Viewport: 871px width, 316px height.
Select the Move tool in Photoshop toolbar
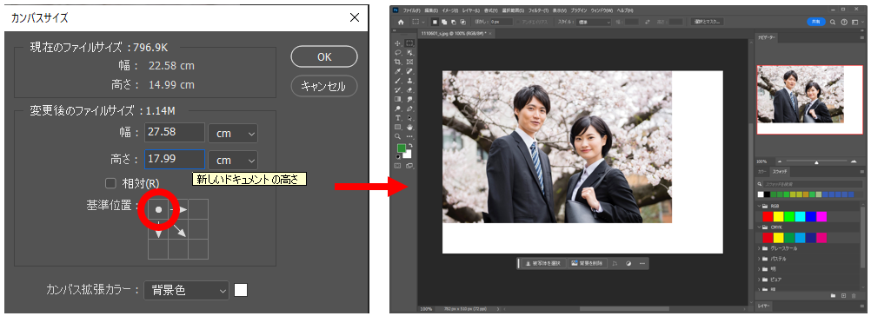point(397,43)
